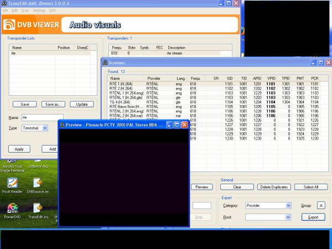Click the DVB Viewer logo icon
332x249 pixels.
[x=9, y=24]
